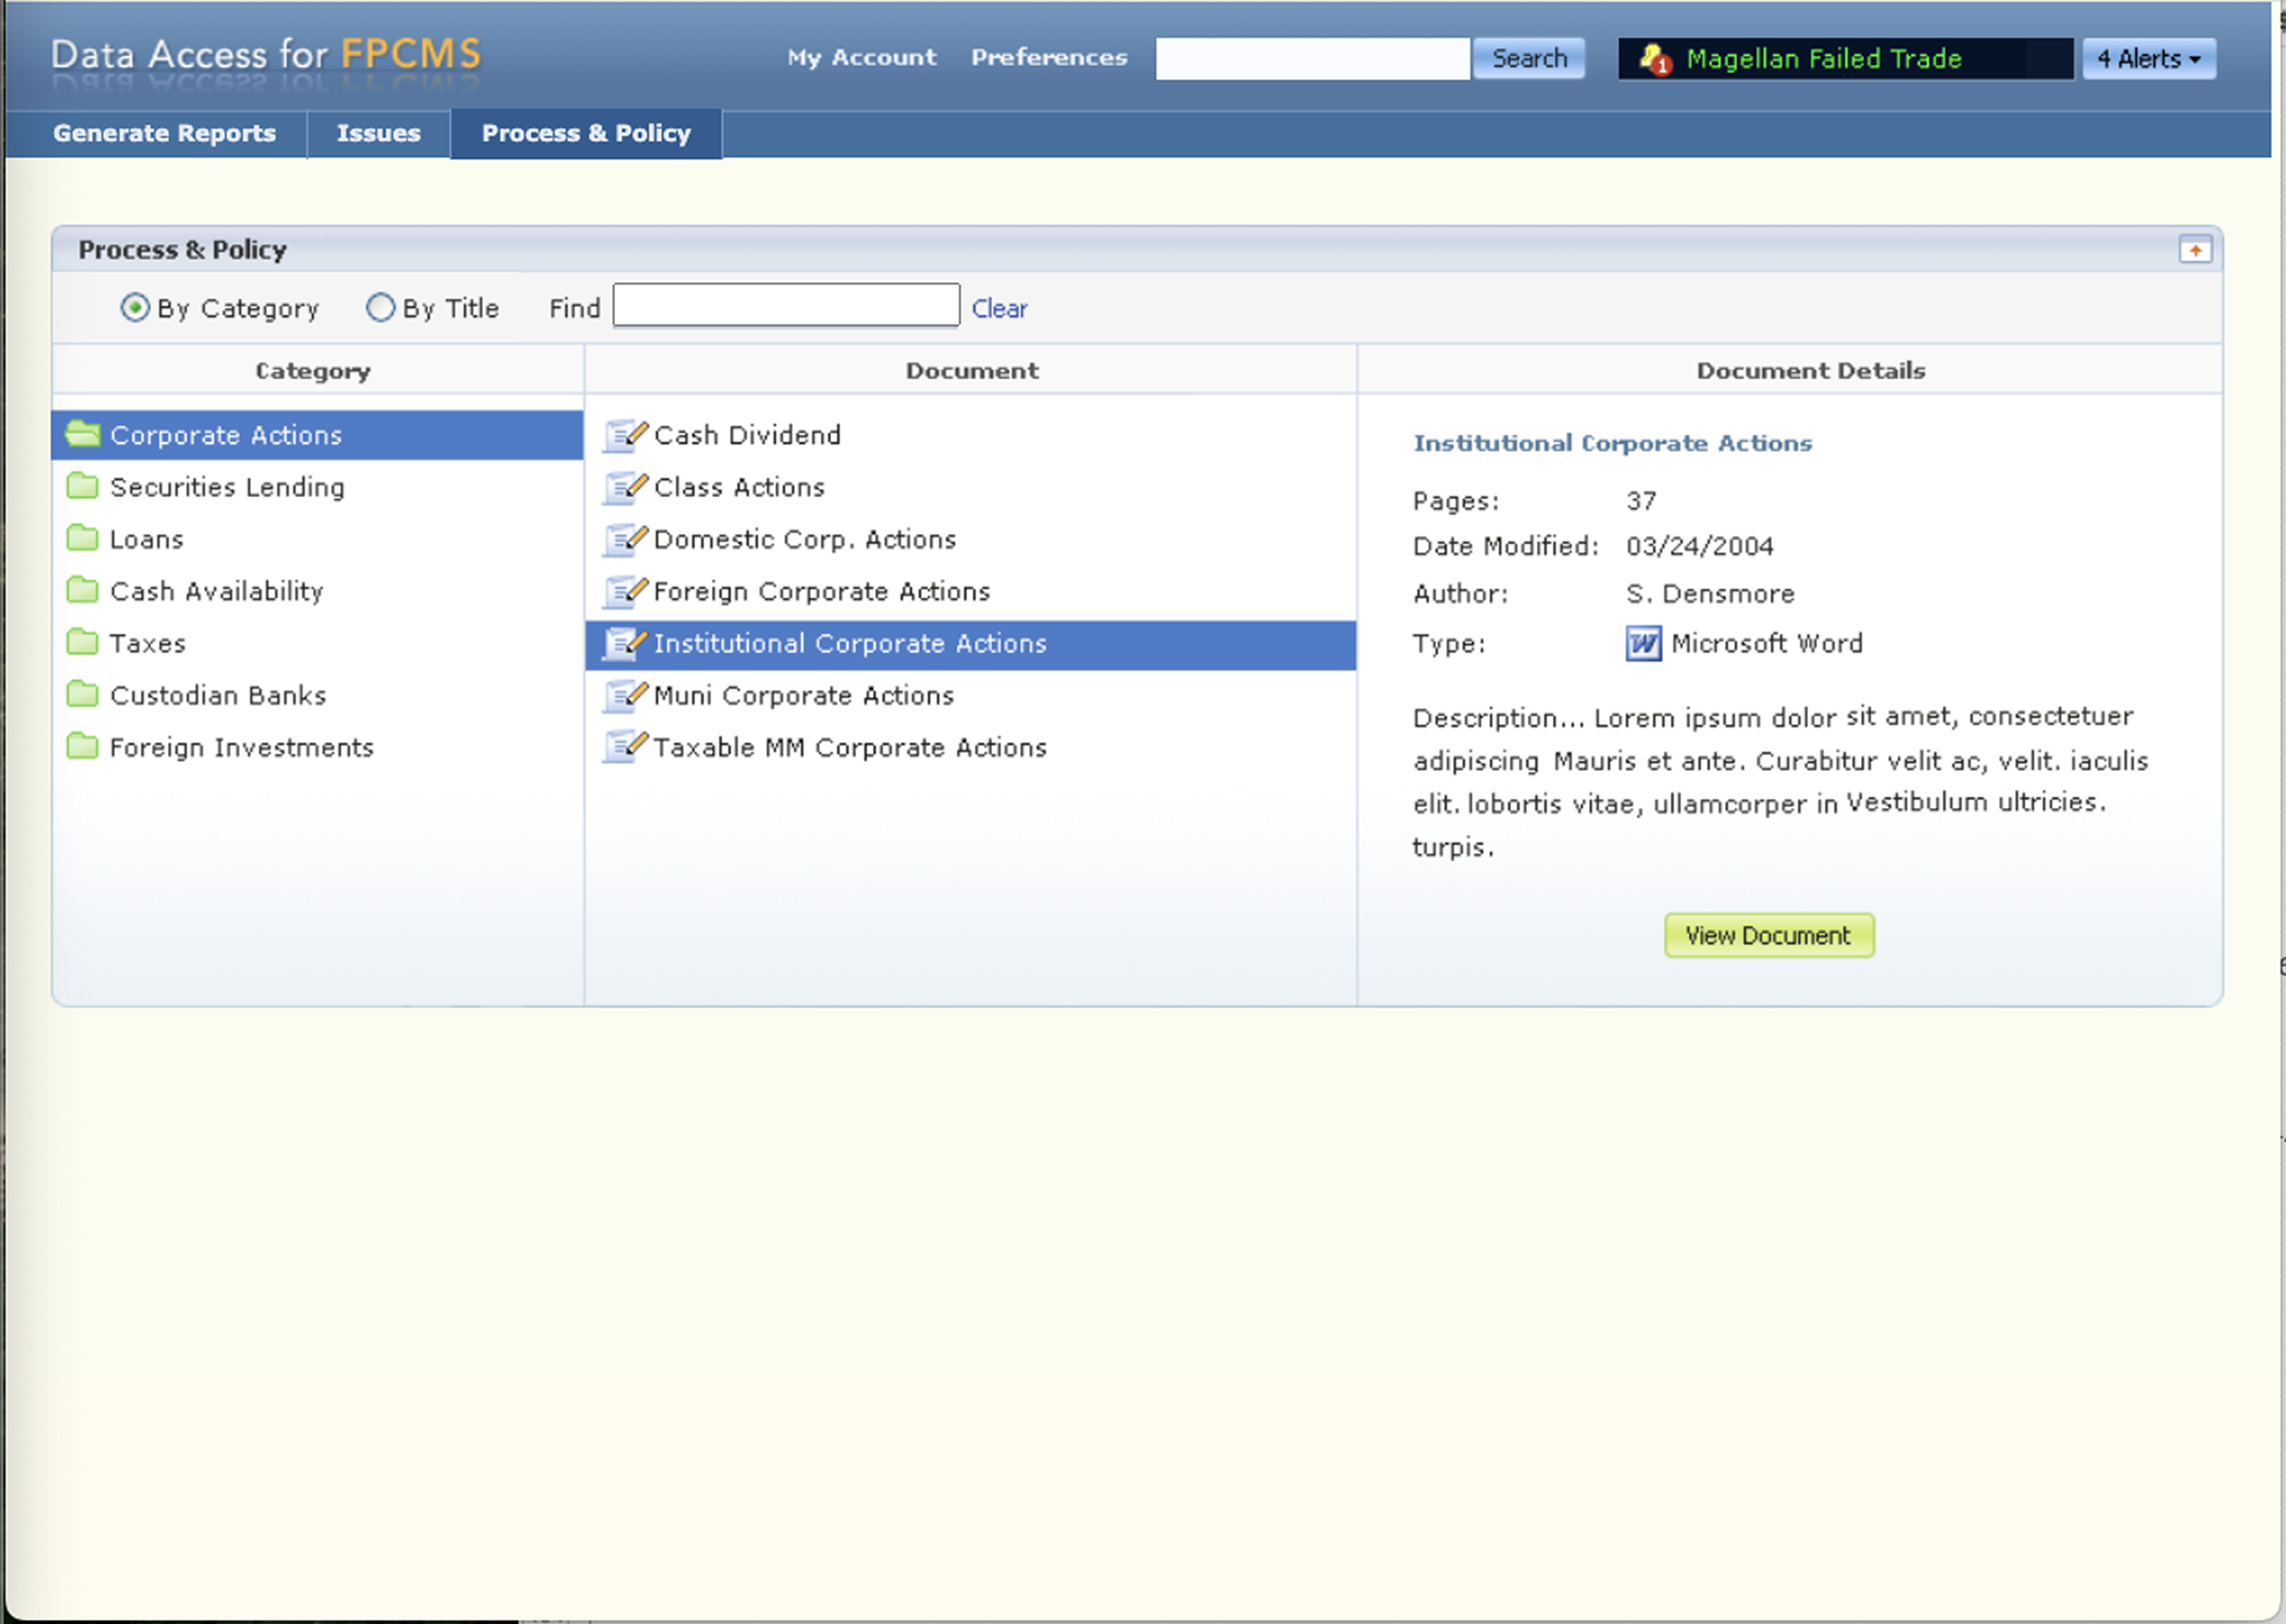This screenshot has height=1624, width=2286.
Task: Select the By Title radio button
Action: (380, 308)
